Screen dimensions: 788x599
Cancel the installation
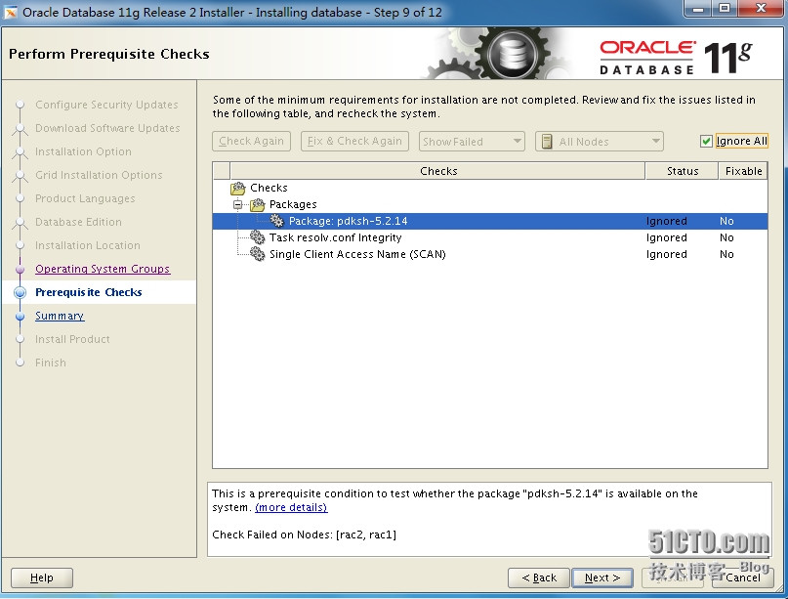tap(743, 578)
